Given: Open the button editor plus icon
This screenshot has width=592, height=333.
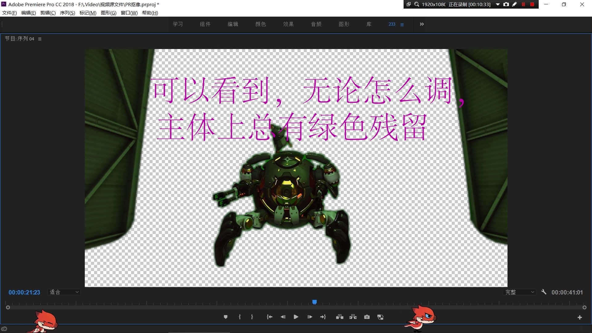Looking at the screenshot, I should 580,317.
